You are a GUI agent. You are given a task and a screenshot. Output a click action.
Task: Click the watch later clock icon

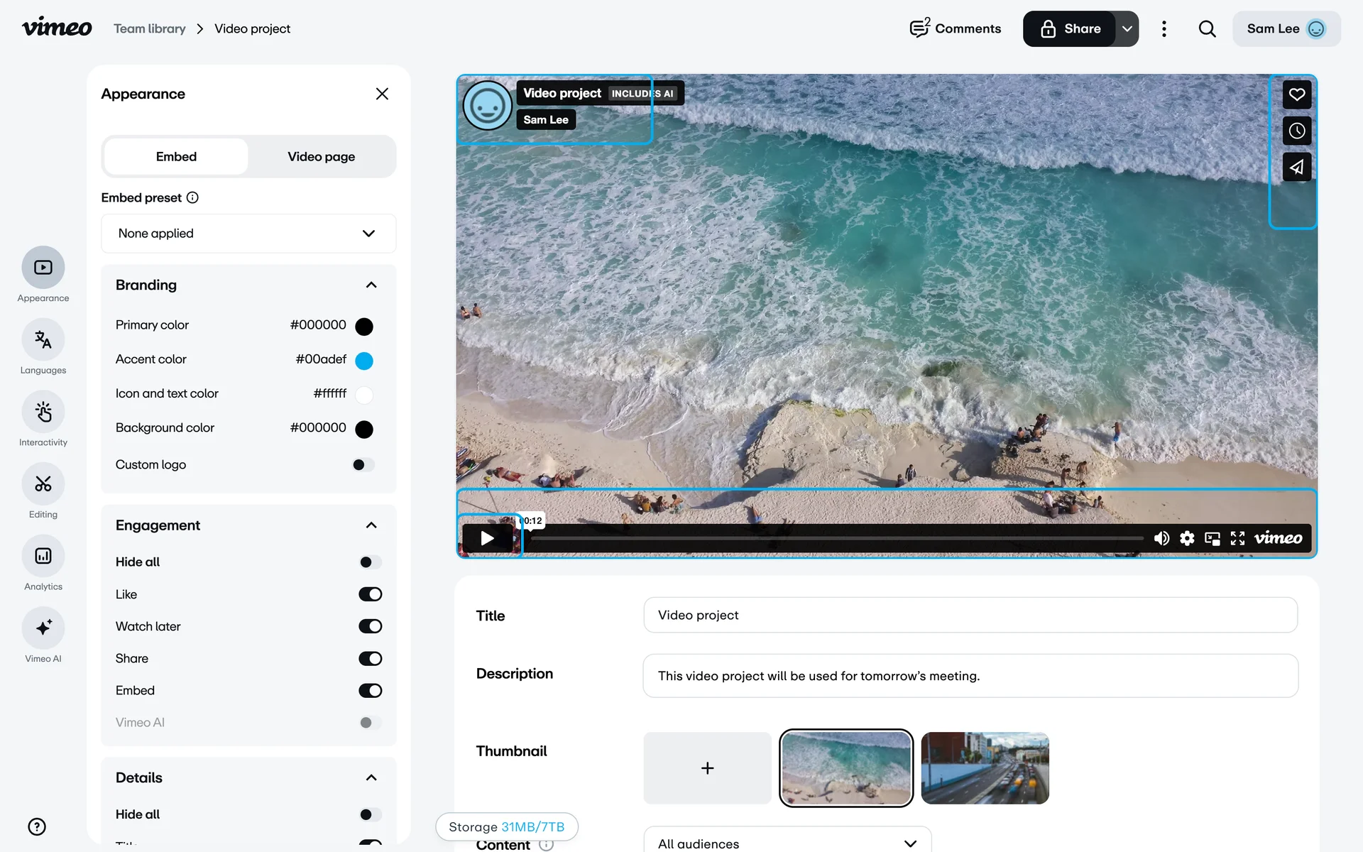pos(1296,131)
